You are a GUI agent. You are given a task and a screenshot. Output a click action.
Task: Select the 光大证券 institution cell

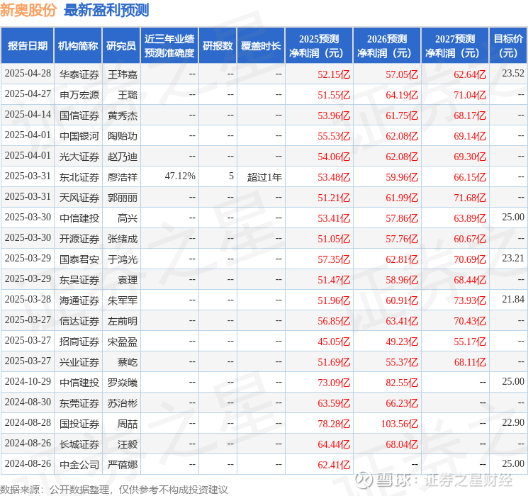click(x=79, y=157)
